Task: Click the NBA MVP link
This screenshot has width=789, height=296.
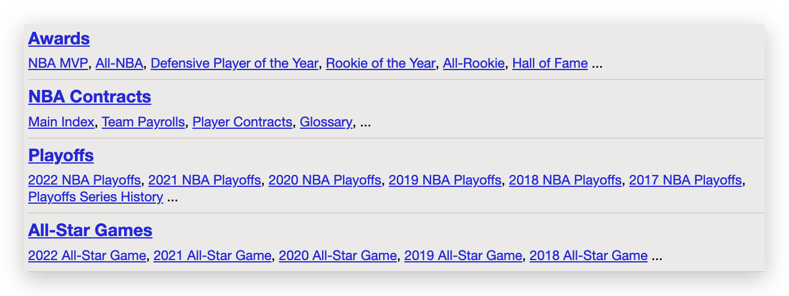Action: (x=58, y=64)
